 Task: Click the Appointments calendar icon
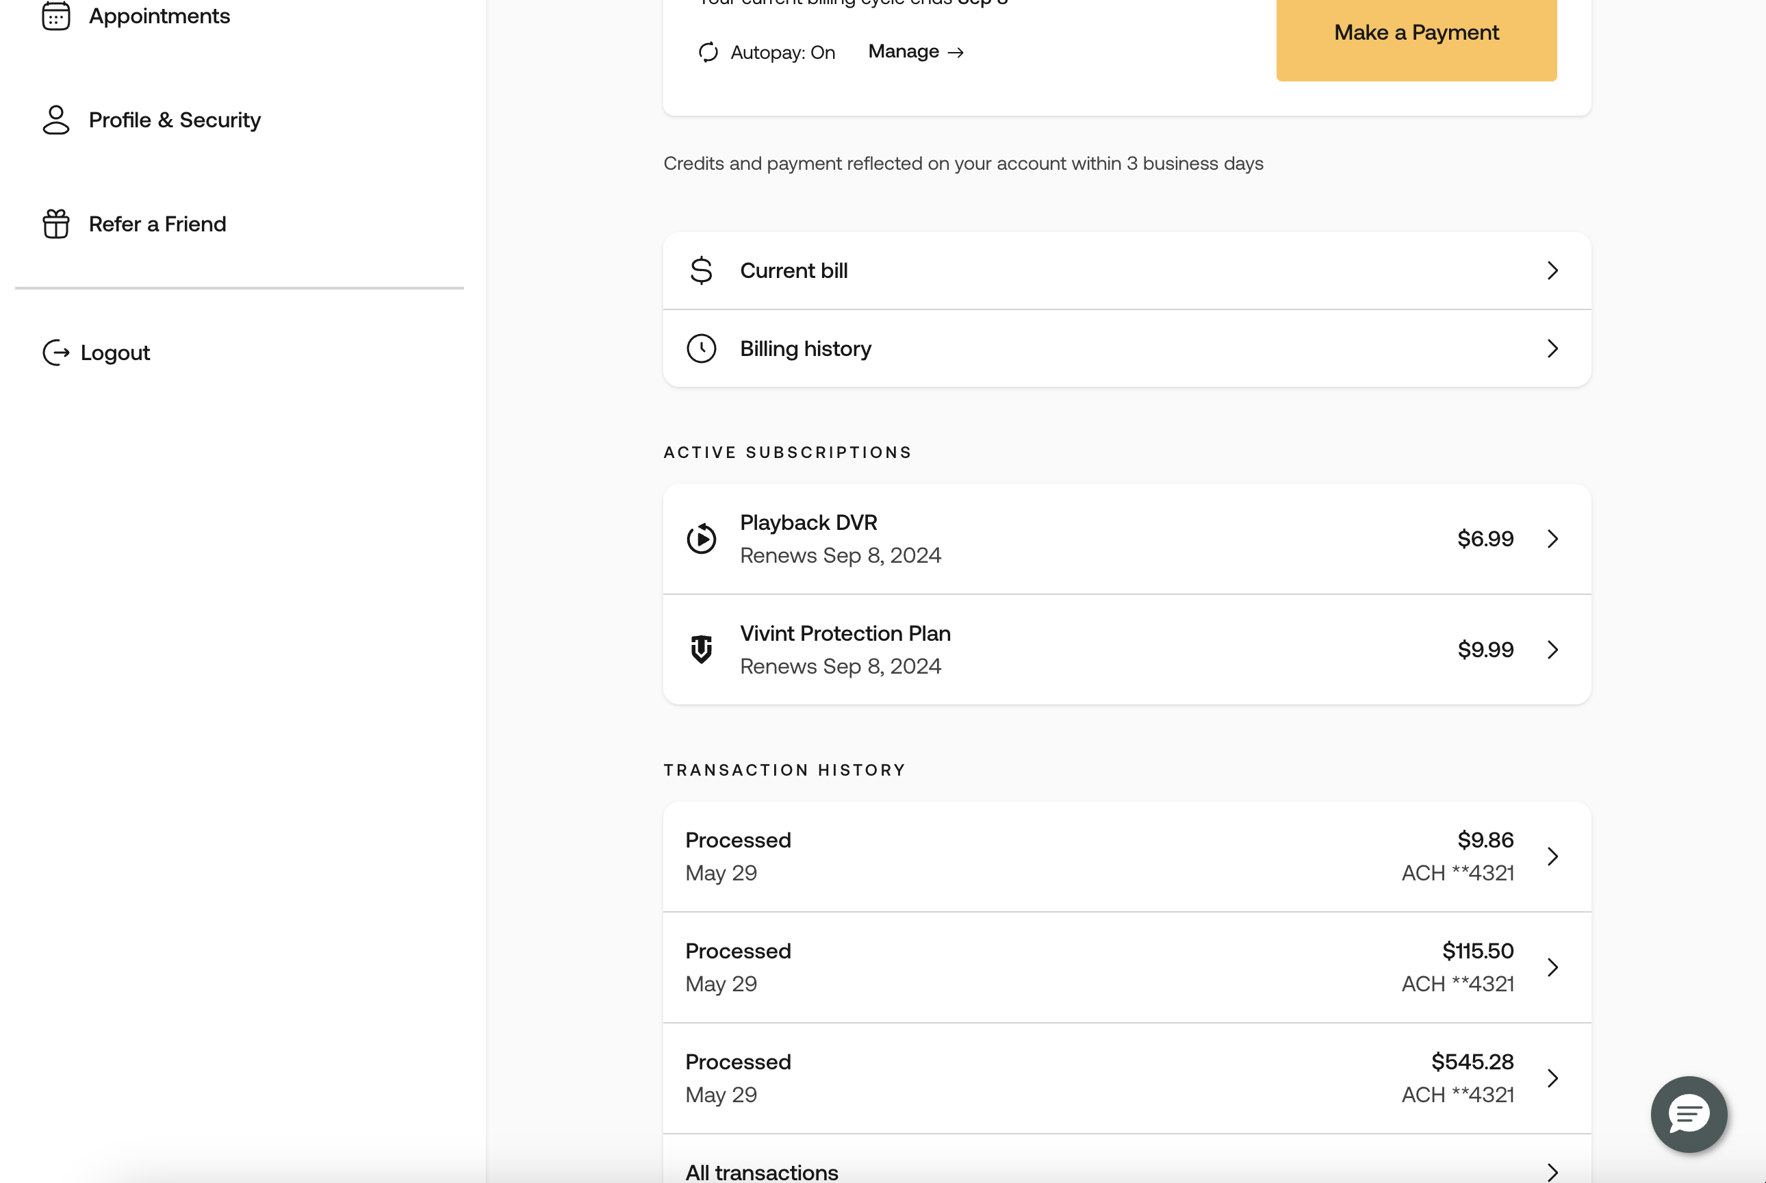(x=56, y=16)
